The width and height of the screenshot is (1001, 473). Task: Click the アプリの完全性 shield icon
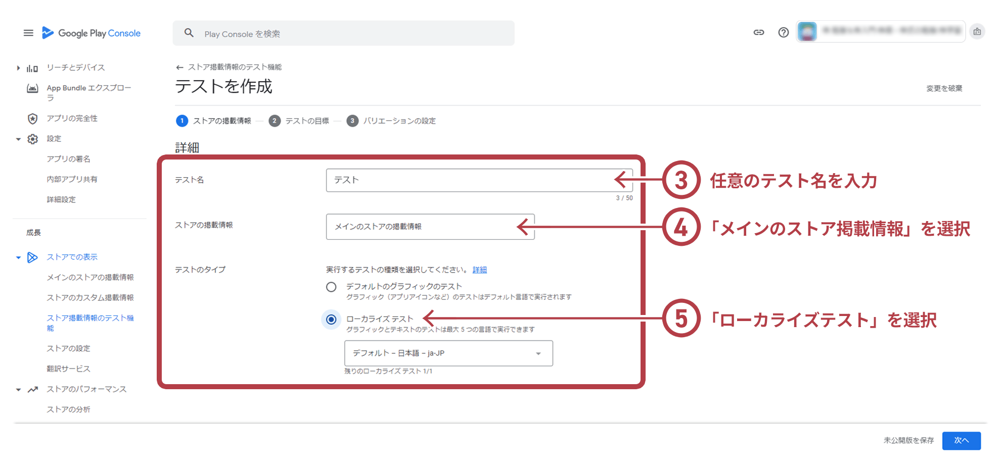tap(32, 119)
